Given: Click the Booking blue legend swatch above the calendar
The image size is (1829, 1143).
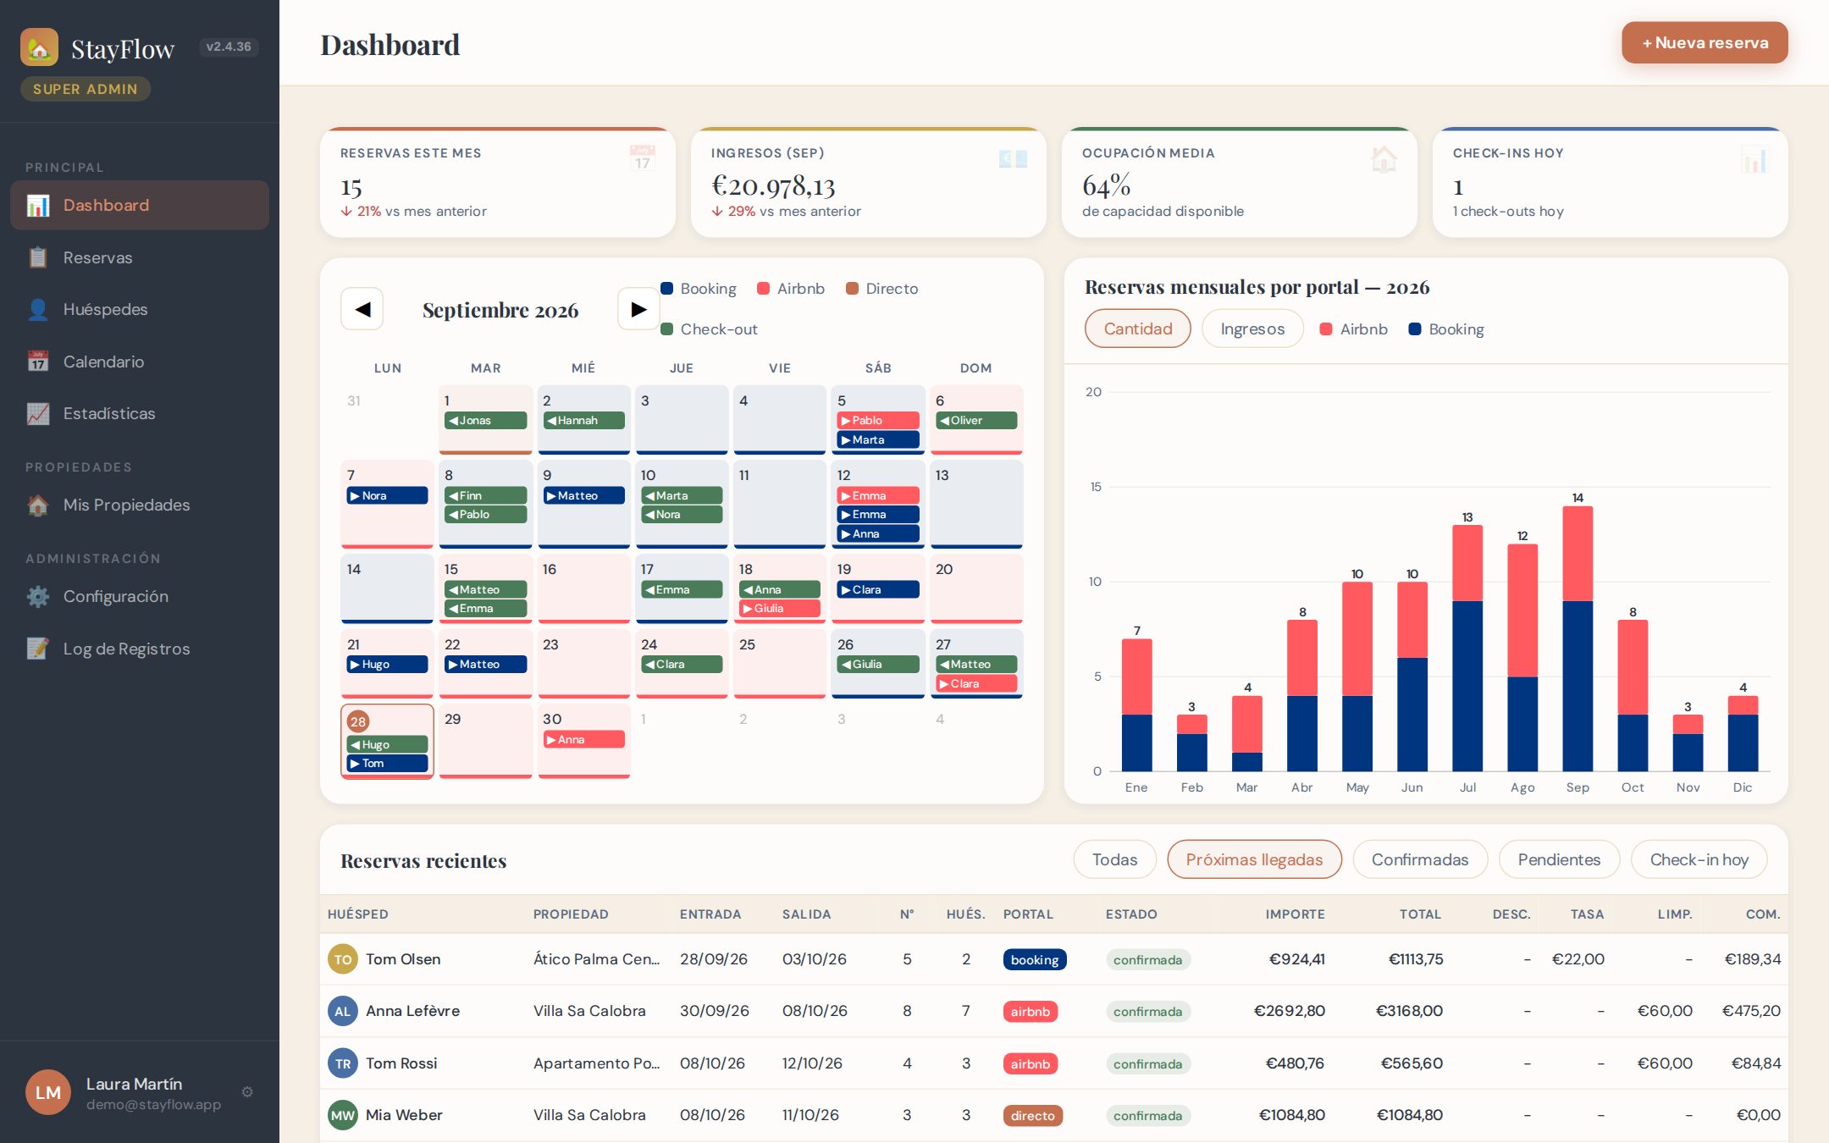Looking at the screenshot, I should (666, 289).
